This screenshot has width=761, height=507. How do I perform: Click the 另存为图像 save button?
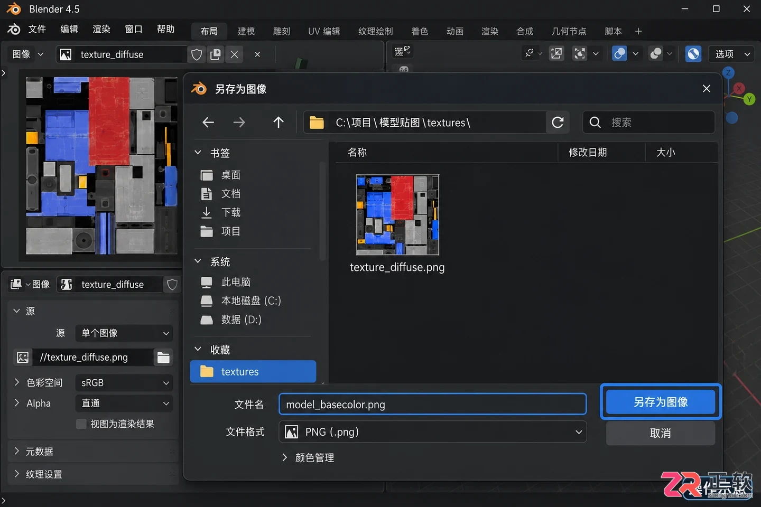coord(661,402)
